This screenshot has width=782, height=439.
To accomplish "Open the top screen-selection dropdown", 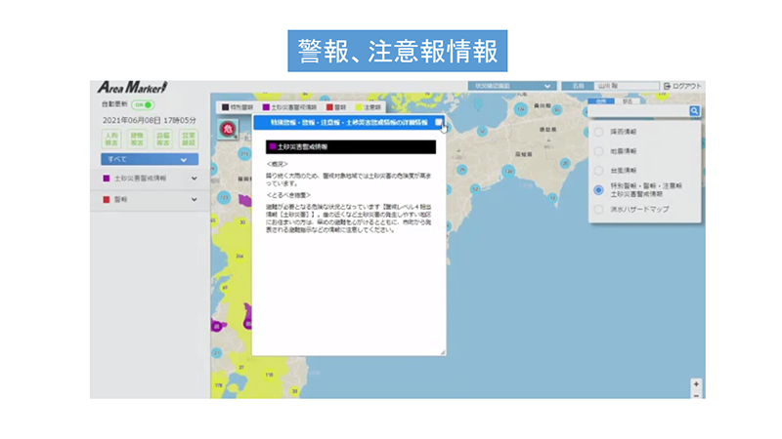I will tap(511, 86).
